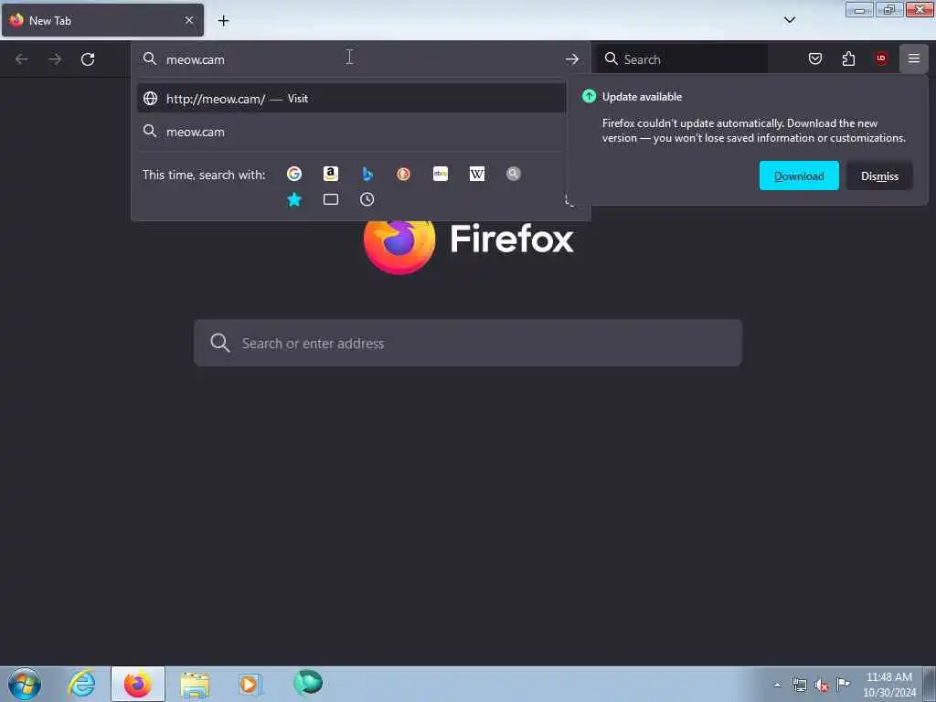Open Extensions puzzle icon
This screenshot has width=936, height=702.
click(848, 58)
